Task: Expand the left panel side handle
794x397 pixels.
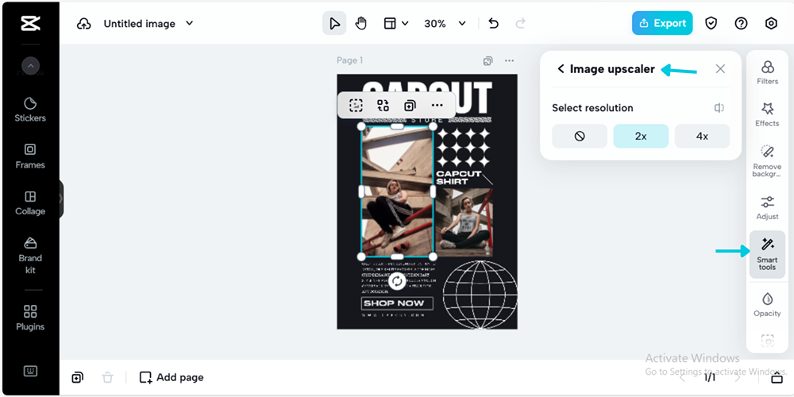Action: [61, 198]
